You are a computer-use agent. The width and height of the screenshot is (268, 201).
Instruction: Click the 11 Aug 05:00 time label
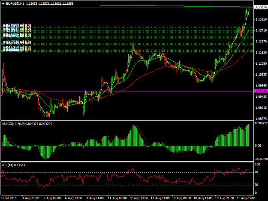point(117,198)
